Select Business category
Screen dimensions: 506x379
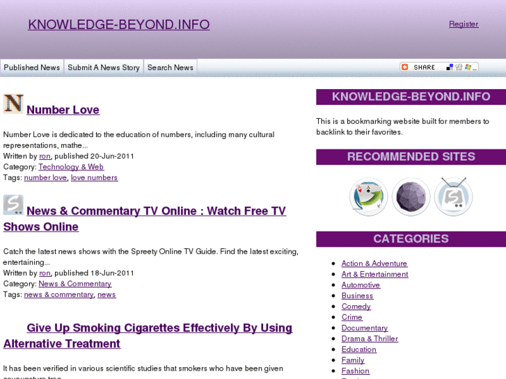tap(357, 296)
